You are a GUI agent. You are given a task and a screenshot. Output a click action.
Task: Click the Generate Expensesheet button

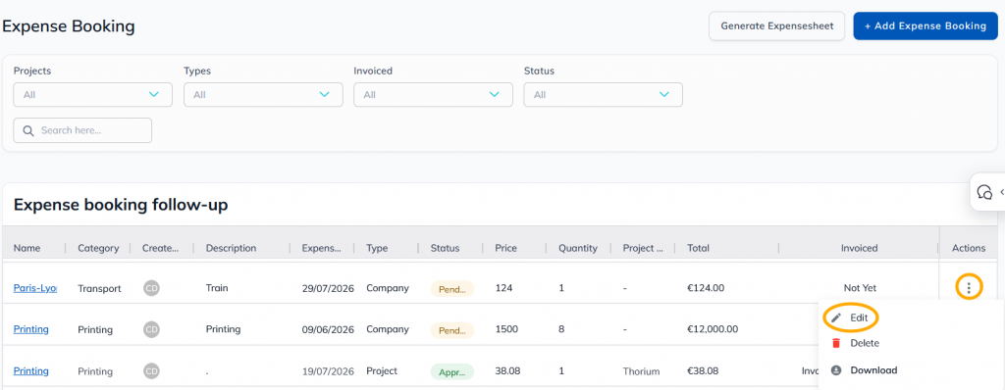coord(777,26)
